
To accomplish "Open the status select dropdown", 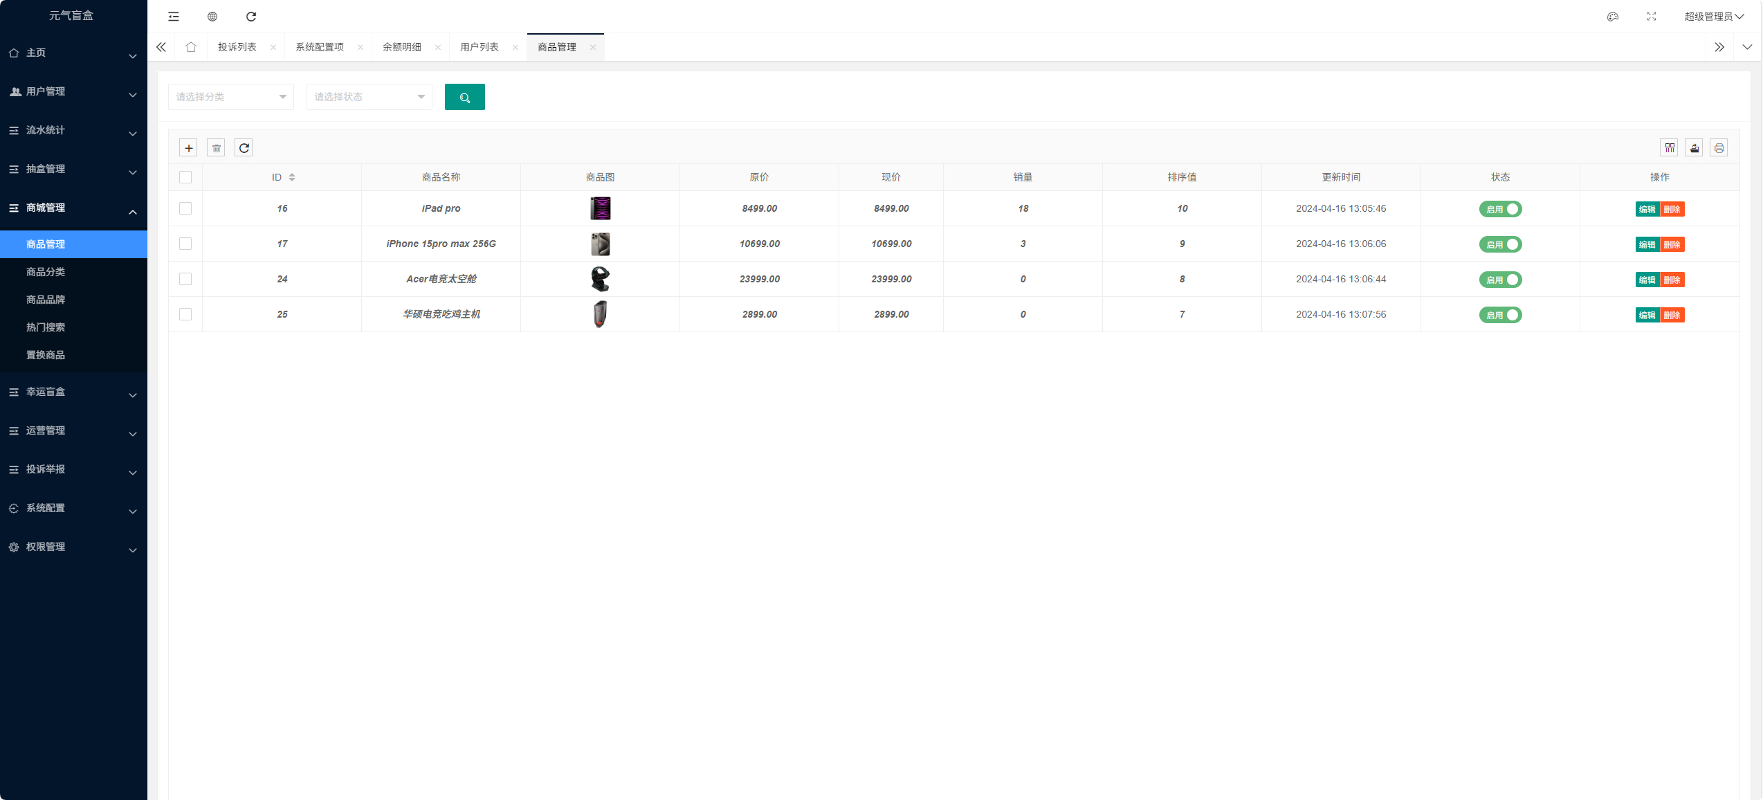I will tap(369, 97).
